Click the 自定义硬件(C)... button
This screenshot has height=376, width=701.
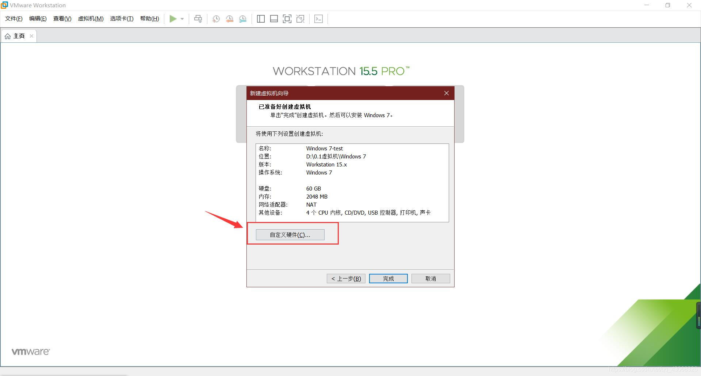coord(290,235)
